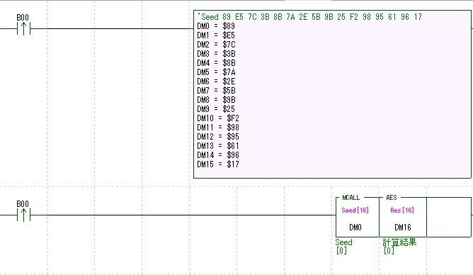This screenshot has height=275, width=473.
Task: Click the line DM4 = $8B
Action: 216,63
